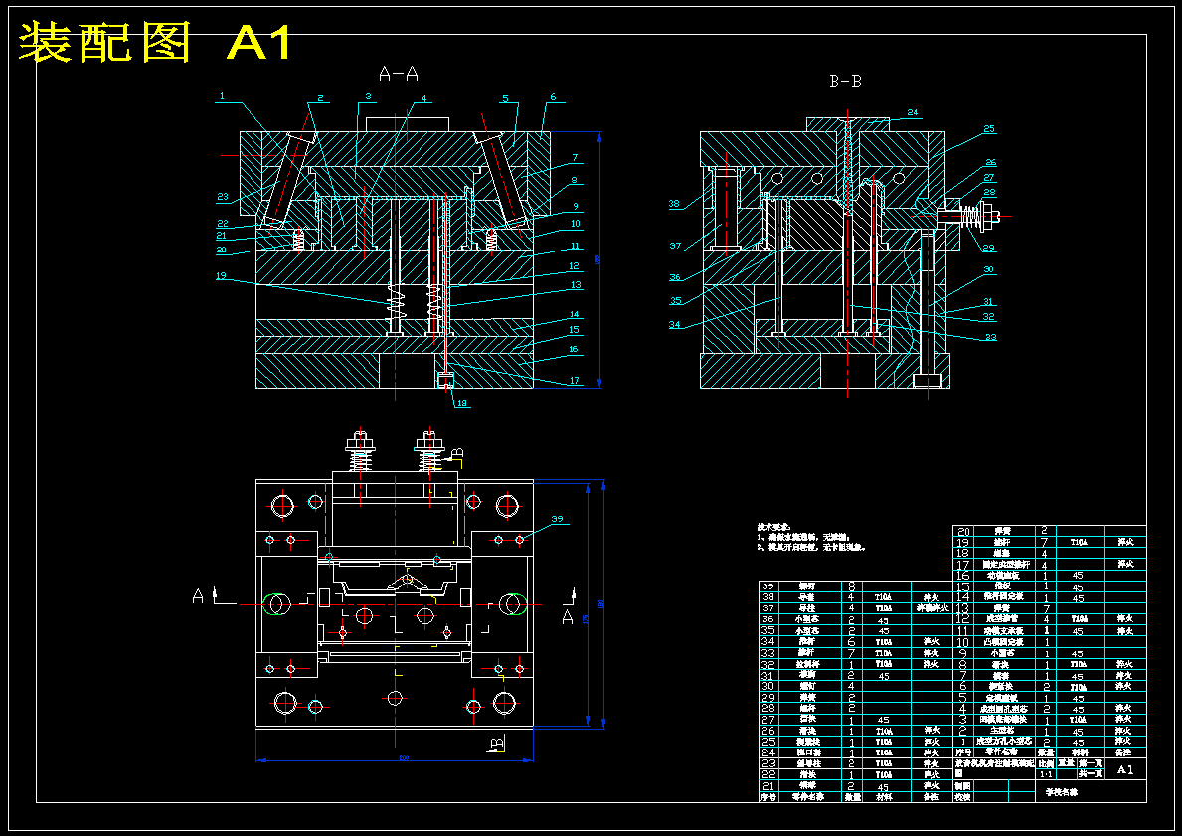Select the 'B-B' section view label
1182x836 pixels.
(845, 82)
